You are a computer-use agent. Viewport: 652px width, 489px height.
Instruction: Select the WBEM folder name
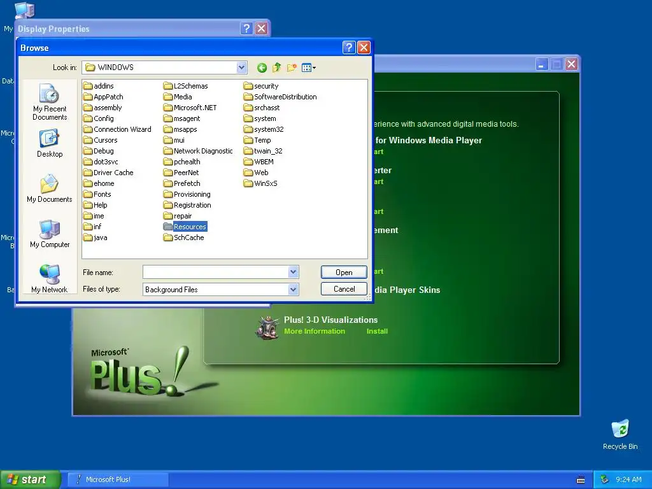pos(264,162)
